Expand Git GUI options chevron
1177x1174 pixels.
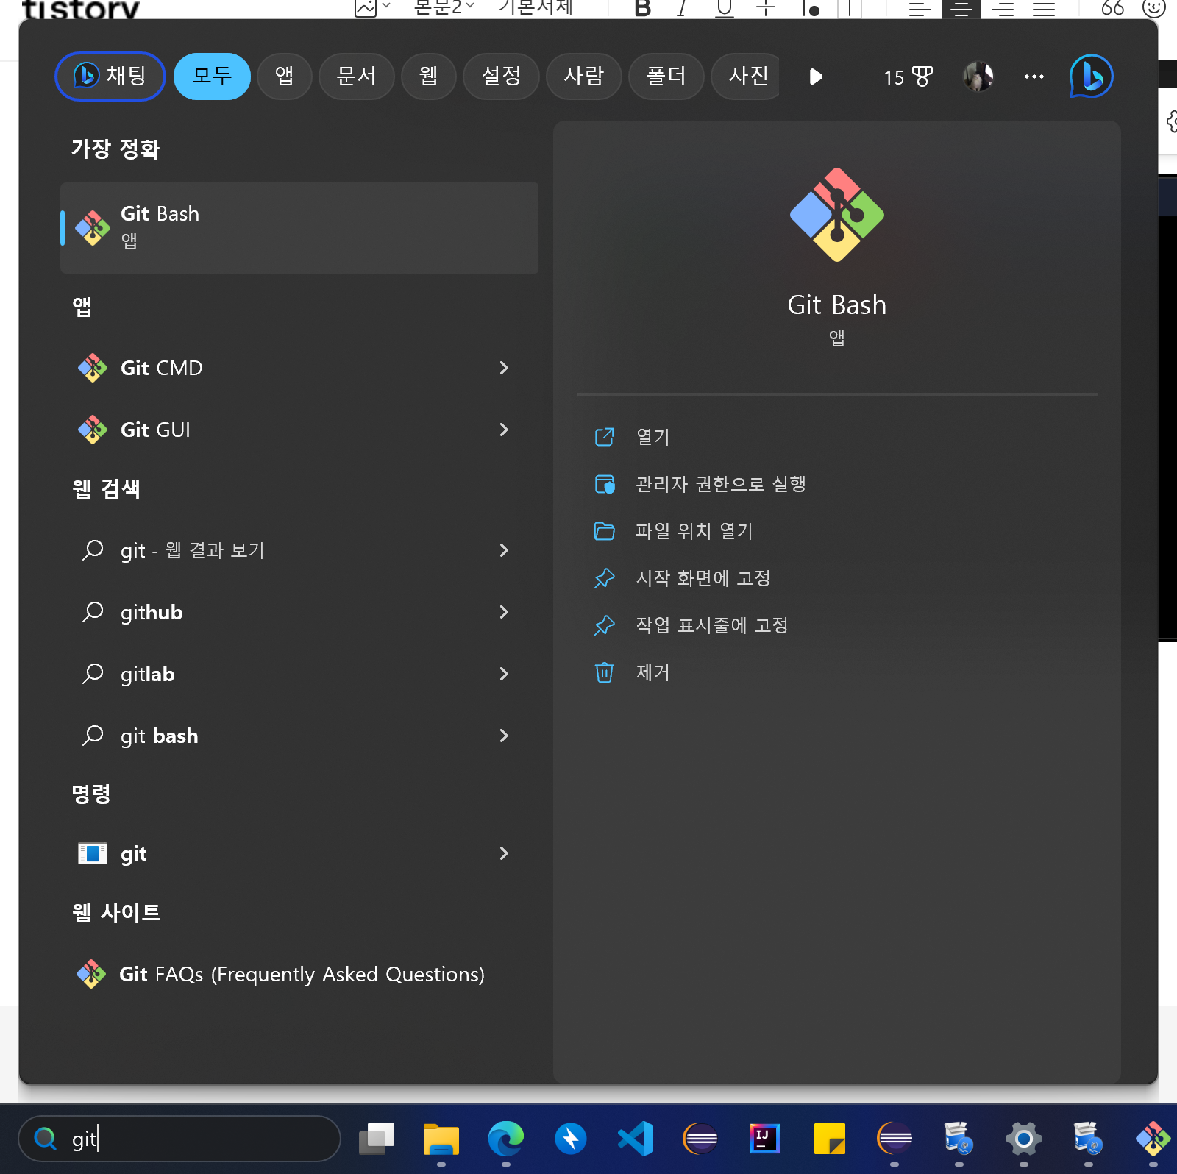504,430
